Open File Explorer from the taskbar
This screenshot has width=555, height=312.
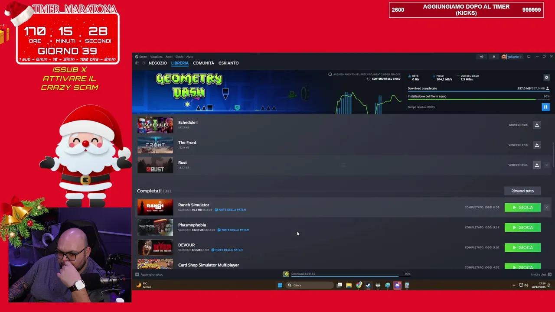349,285
